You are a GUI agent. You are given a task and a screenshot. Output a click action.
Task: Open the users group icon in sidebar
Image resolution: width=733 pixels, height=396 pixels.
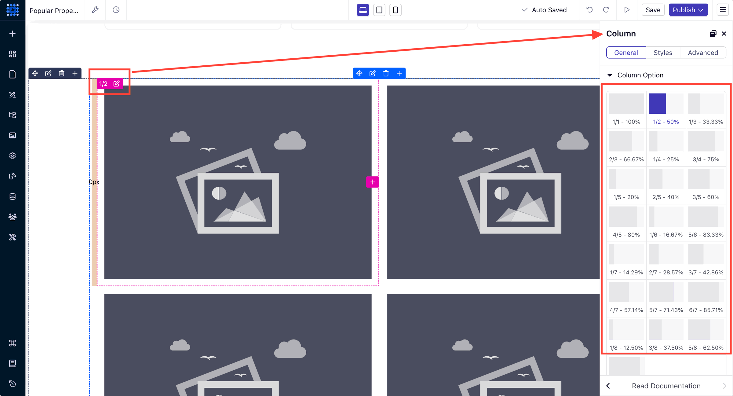point(13,217)
